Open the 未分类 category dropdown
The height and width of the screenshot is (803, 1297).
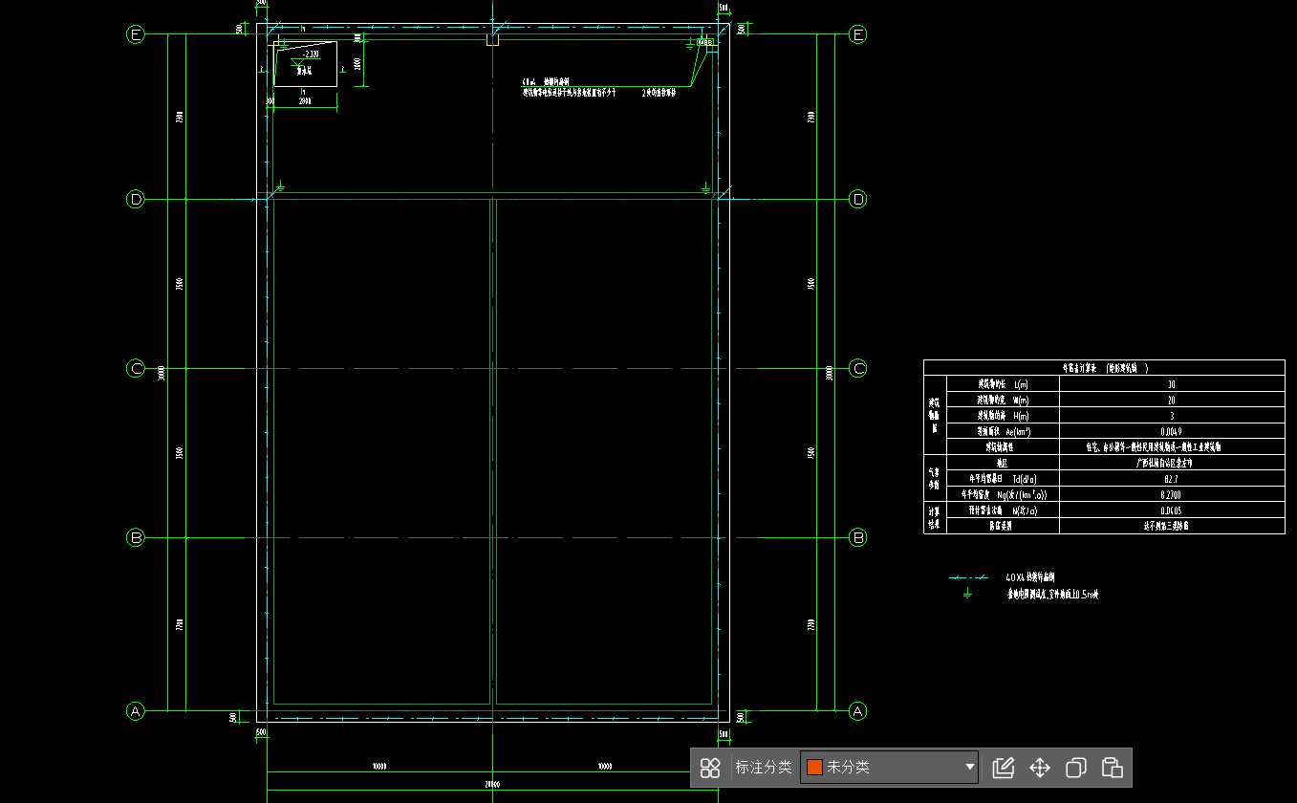coord(890,767)
